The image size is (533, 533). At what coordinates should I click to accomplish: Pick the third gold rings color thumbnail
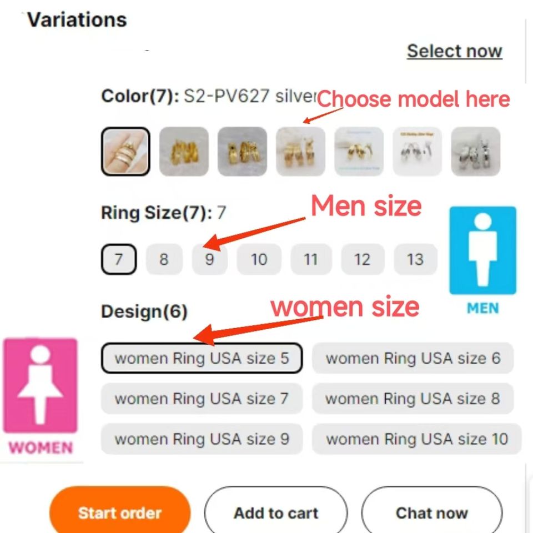(x=243, y=152)
